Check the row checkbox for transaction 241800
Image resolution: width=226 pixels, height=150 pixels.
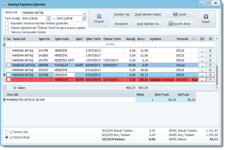9,55
